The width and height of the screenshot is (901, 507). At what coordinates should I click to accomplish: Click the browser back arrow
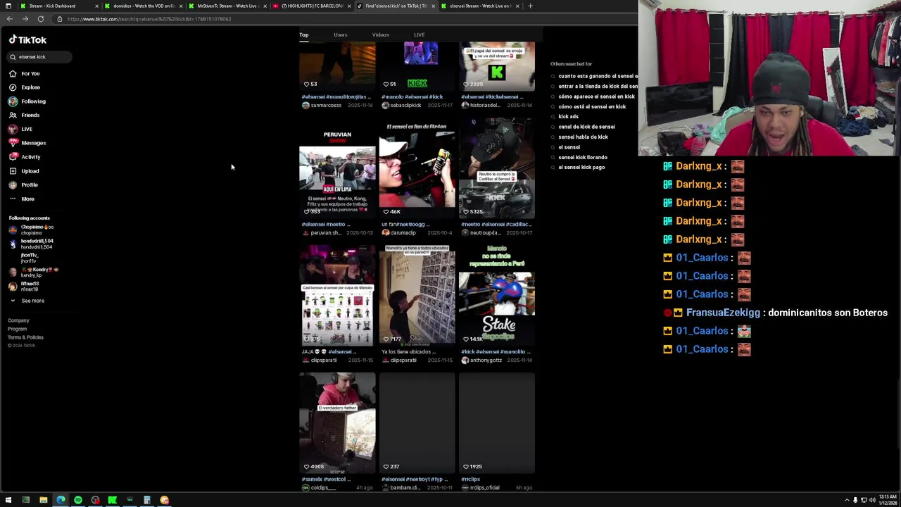8,19
